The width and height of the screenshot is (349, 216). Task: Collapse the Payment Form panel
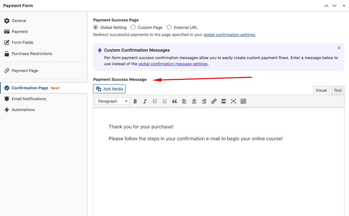pyautogui.click(x=344, y=5)
